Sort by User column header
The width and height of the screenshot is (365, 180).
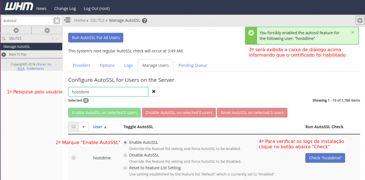coord(100,127)
